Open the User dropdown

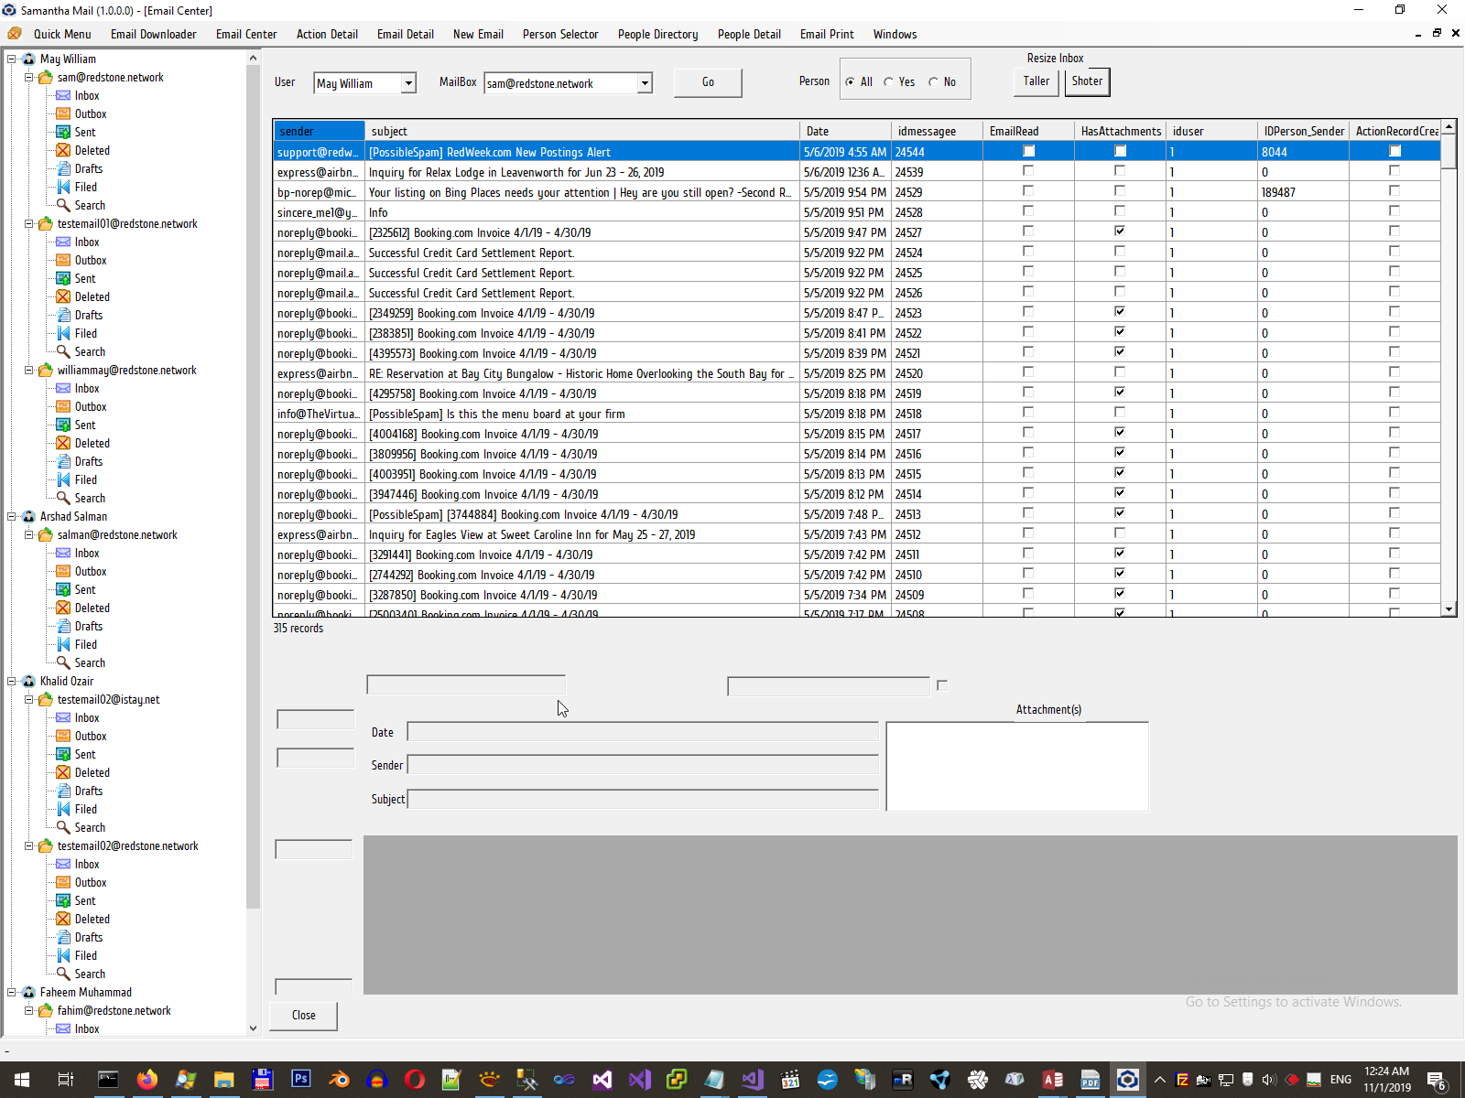(x=408, y=83)
